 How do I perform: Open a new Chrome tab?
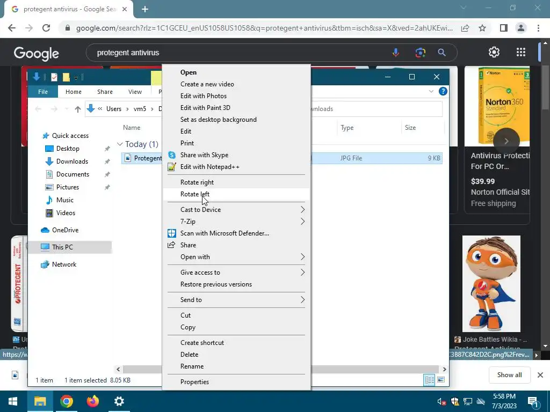[x=145, y=10]
